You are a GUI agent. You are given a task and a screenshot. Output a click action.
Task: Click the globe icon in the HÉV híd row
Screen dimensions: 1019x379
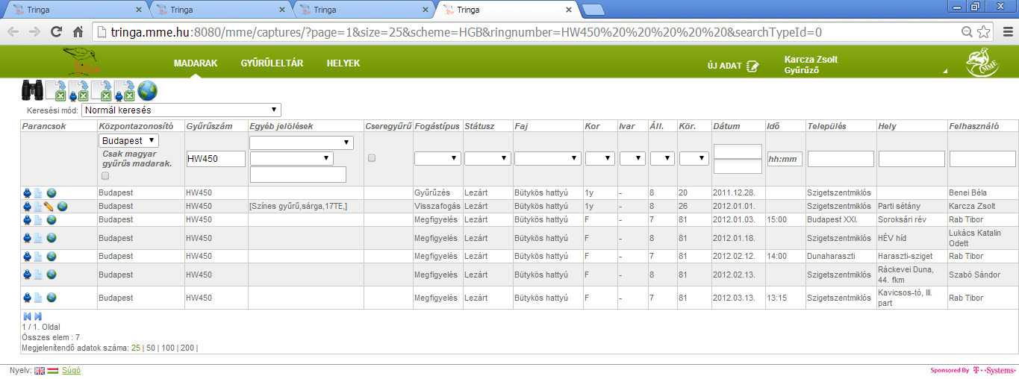pos(52,237)
